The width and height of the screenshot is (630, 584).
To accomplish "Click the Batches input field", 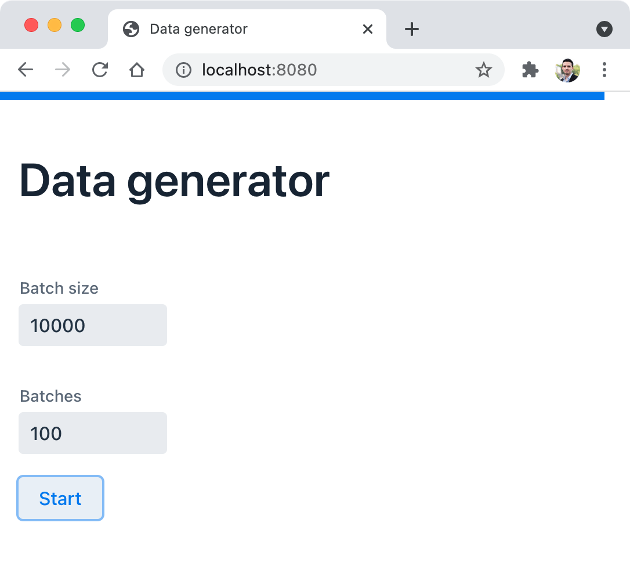I will pyautogui.click(x=93, y=433).
